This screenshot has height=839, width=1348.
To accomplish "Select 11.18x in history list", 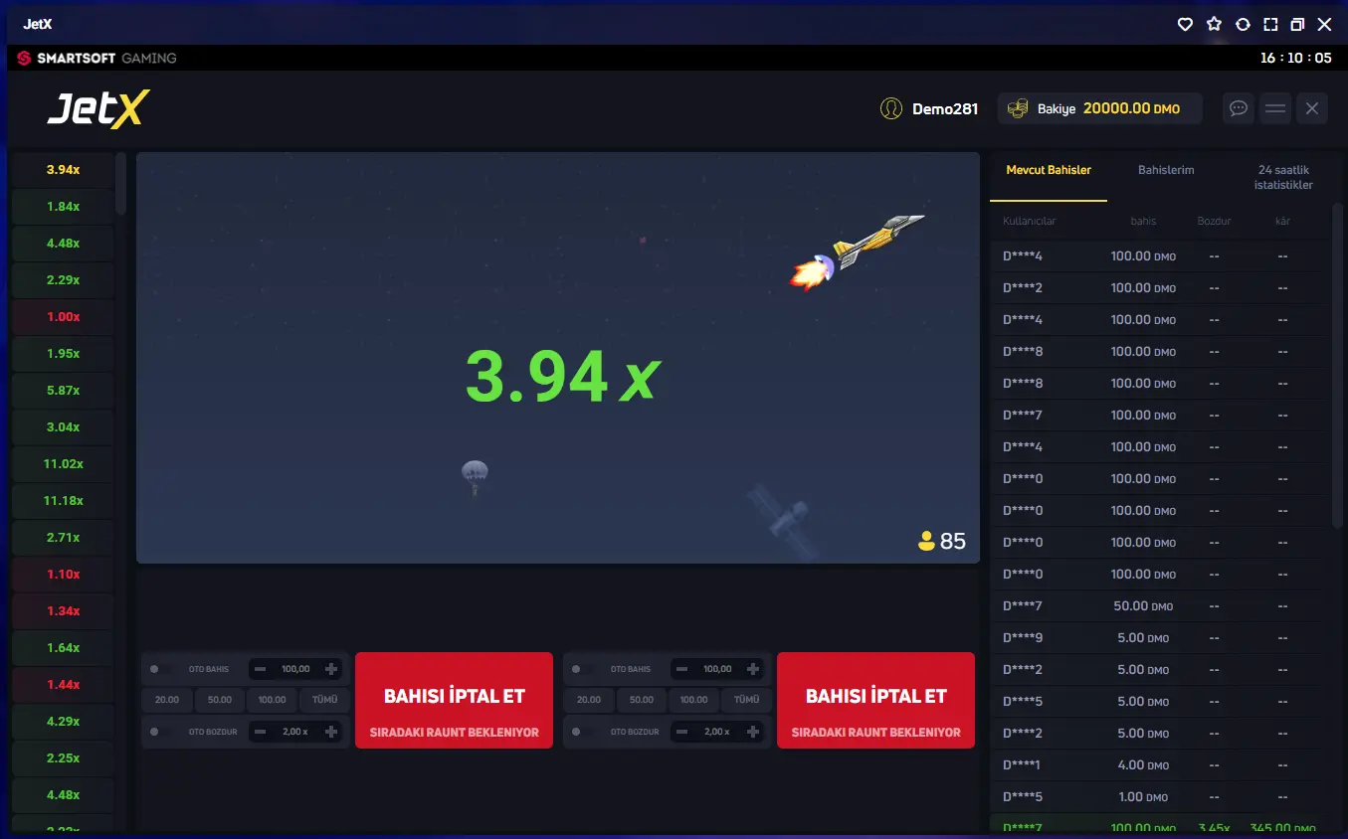I will point(63,501).
